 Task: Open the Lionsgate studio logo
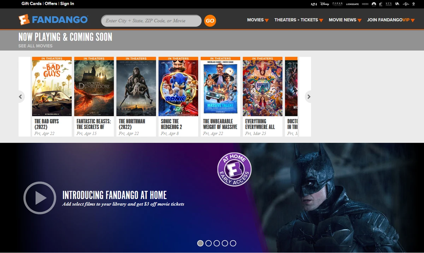coord(352,4)
